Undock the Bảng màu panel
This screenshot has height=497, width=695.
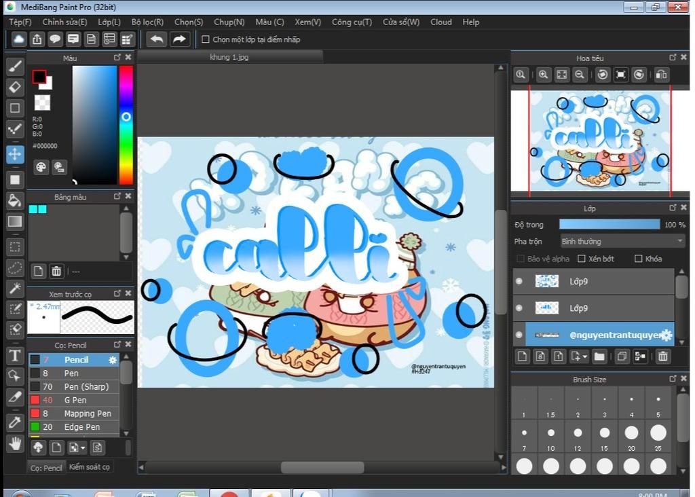tap(117, 196)
